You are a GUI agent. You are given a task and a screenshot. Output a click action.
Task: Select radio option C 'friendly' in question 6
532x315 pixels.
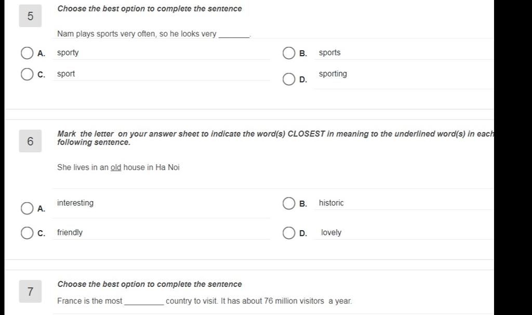[27, 233]
